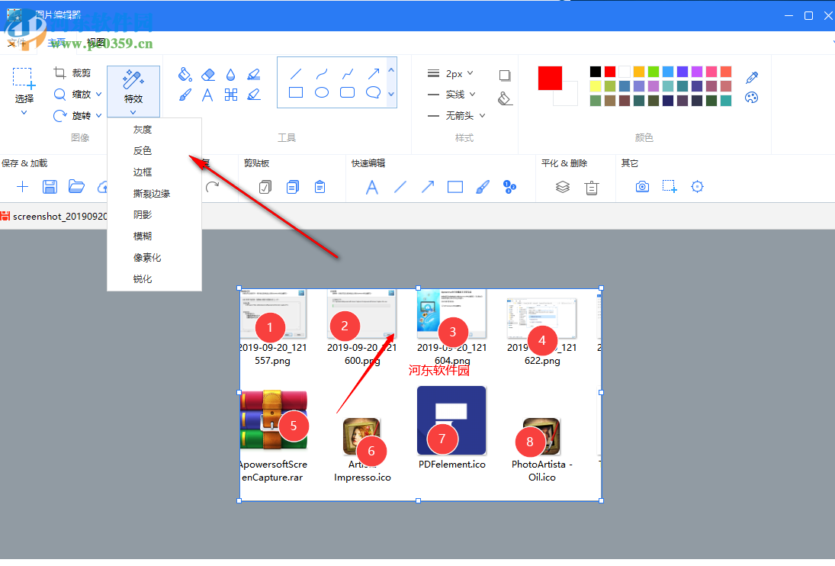Open settings via the gear icon

point(697,186)
